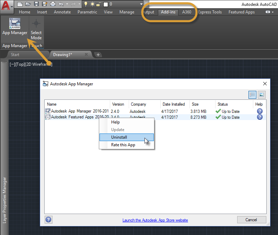Image resolution: width=278 pixels, height=235 pixels.
Task: Open the layer 0 dropdown list
Action: [x=141, y=4]
